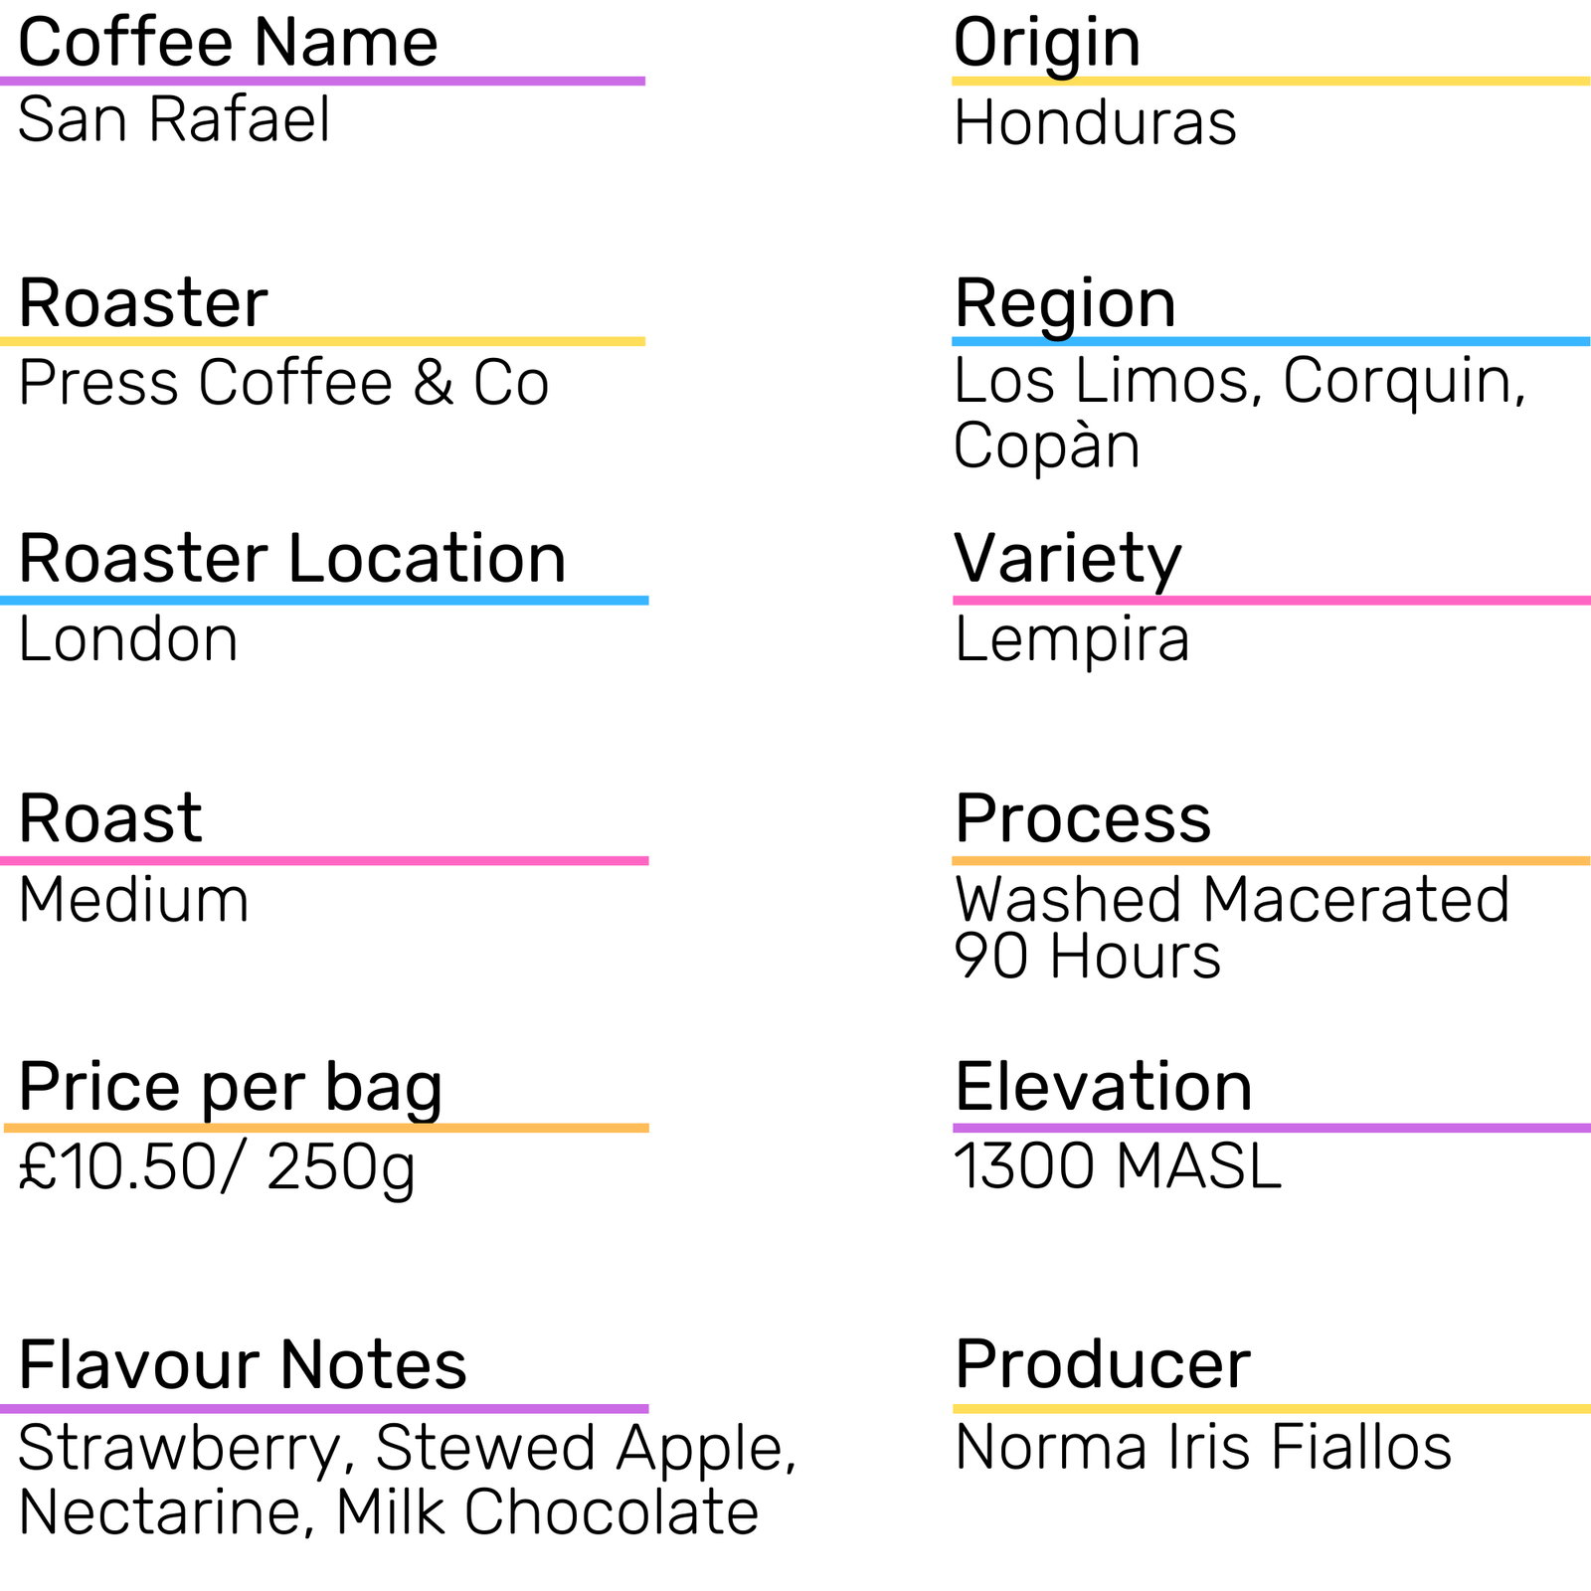The width and height of the screenshot is (1591, 1591).
Task: Click the Price per bag heading
Action: (231, 1087)
